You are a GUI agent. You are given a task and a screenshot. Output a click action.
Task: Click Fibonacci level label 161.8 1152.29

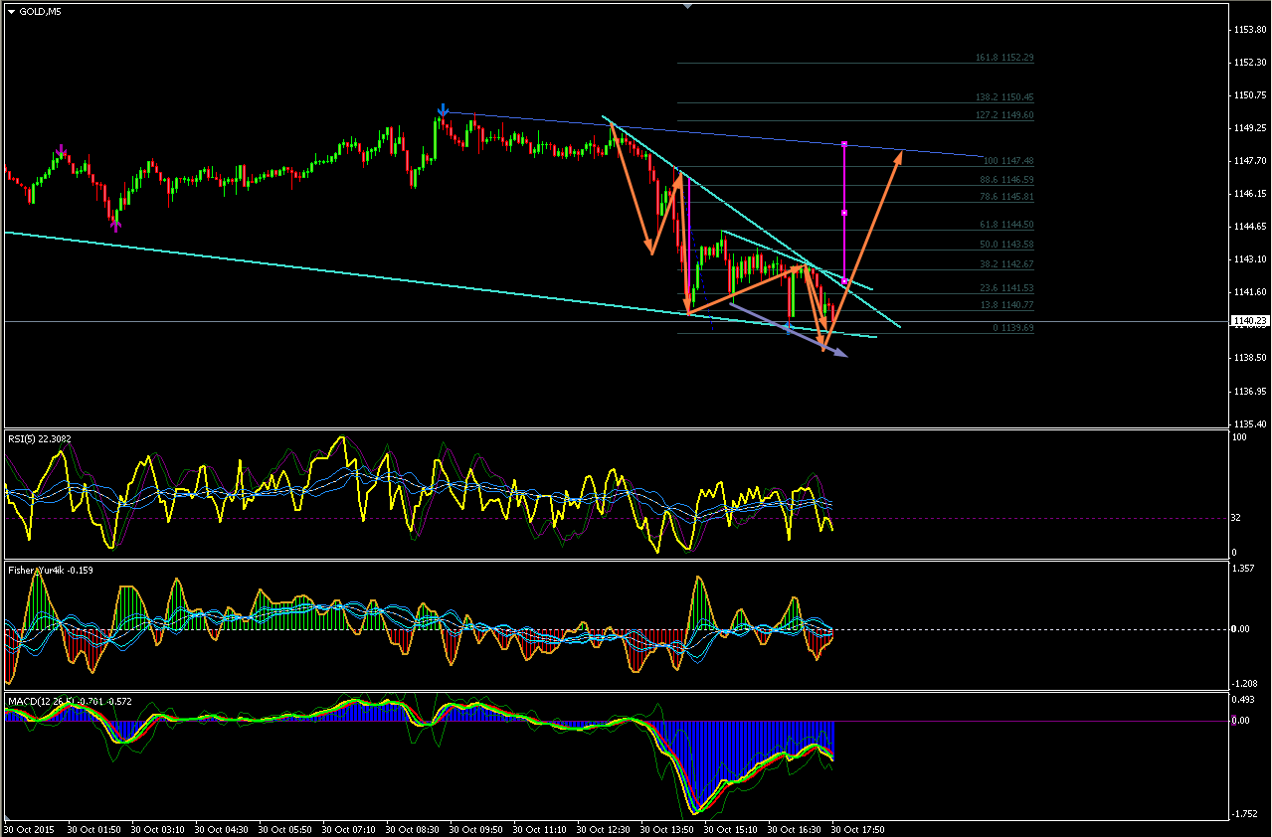[1004, 58]
